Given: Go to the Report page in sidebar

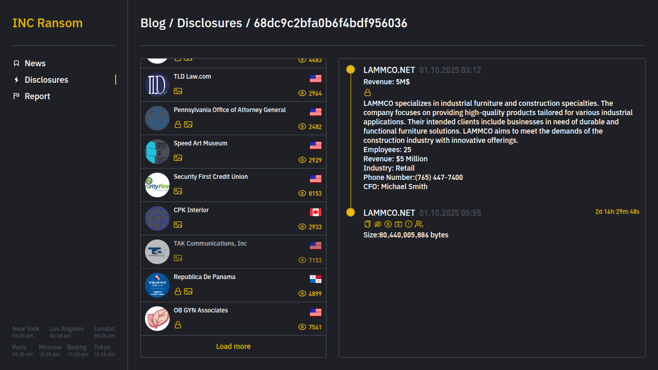Looking at the screenshot, I should click(x=37, y=96).
